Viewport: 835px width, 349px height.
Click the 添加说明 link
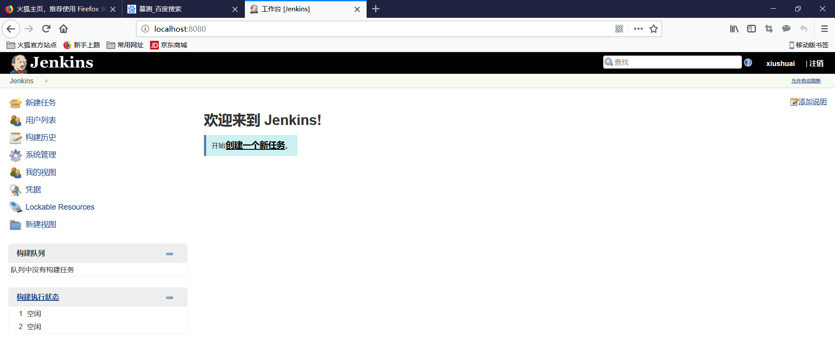812,102
